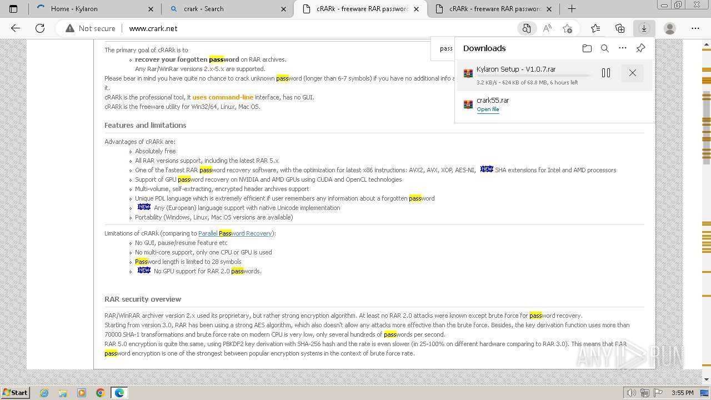Image resolution: width=711 pixels, height=400 pixels.
Task: Open the downloads folder icon
Action: [587, 48]
